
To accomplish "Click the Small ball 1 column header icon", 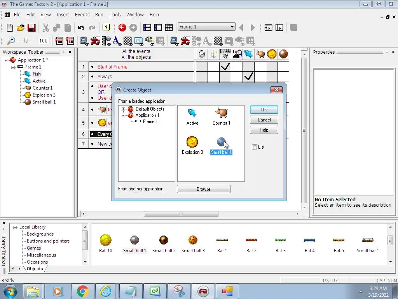I will [x=283, y=54].
